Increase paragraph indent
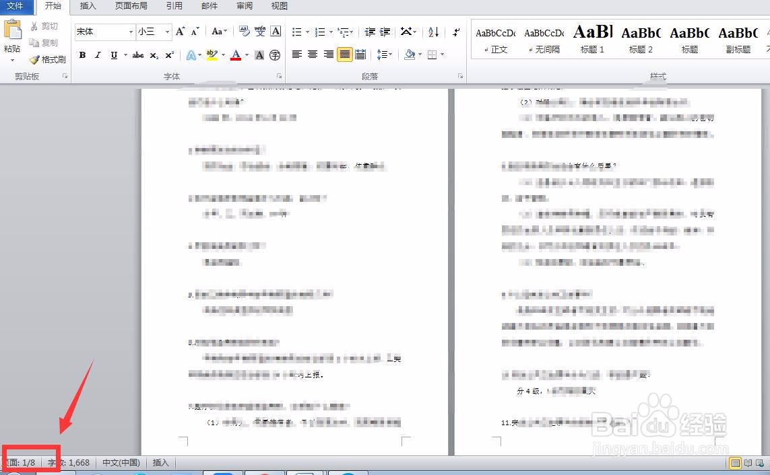This screenshot has height=475, width=770. click(x=385, y=32)
